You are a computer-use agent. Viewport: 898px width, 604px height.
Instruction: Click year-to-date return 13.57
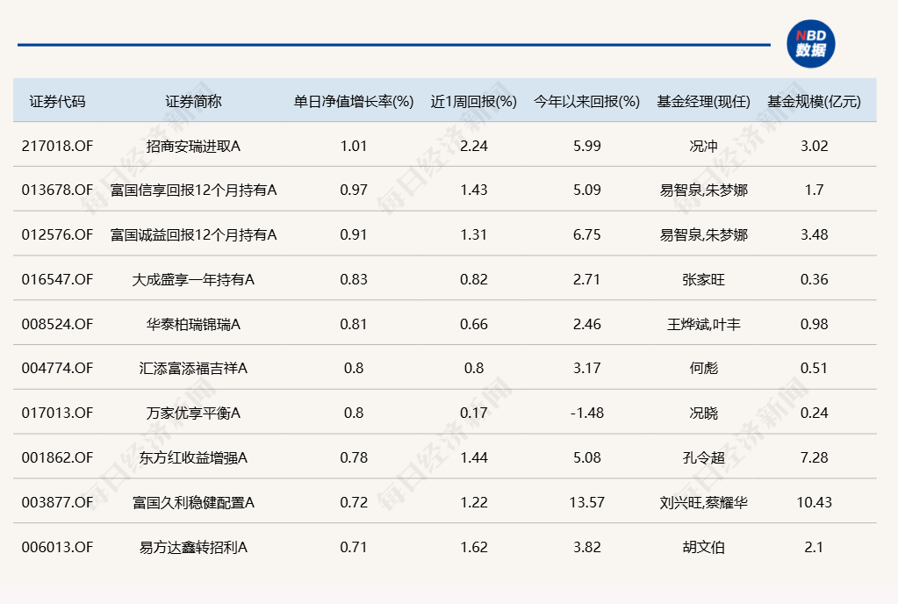(587, 502)
